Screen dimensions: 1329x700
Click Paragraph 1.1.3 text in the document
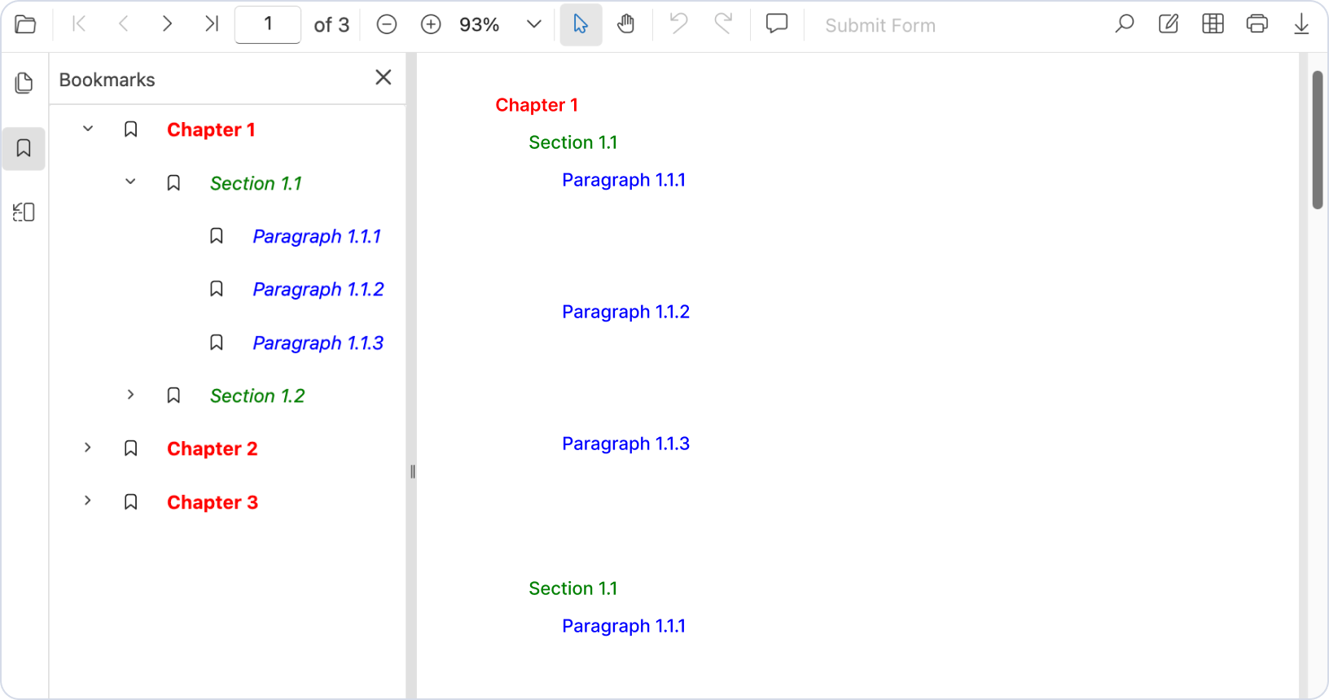click(x=625, y=444)
